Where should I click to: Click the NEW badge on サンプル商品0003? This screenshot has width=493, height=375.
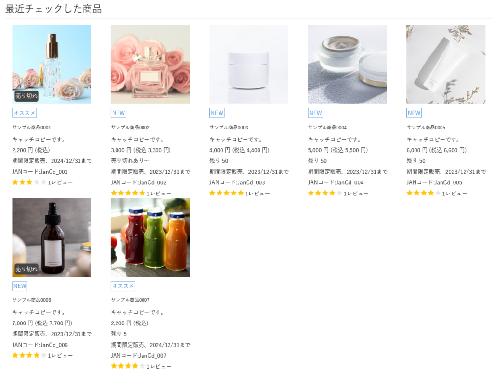(217, 113)
